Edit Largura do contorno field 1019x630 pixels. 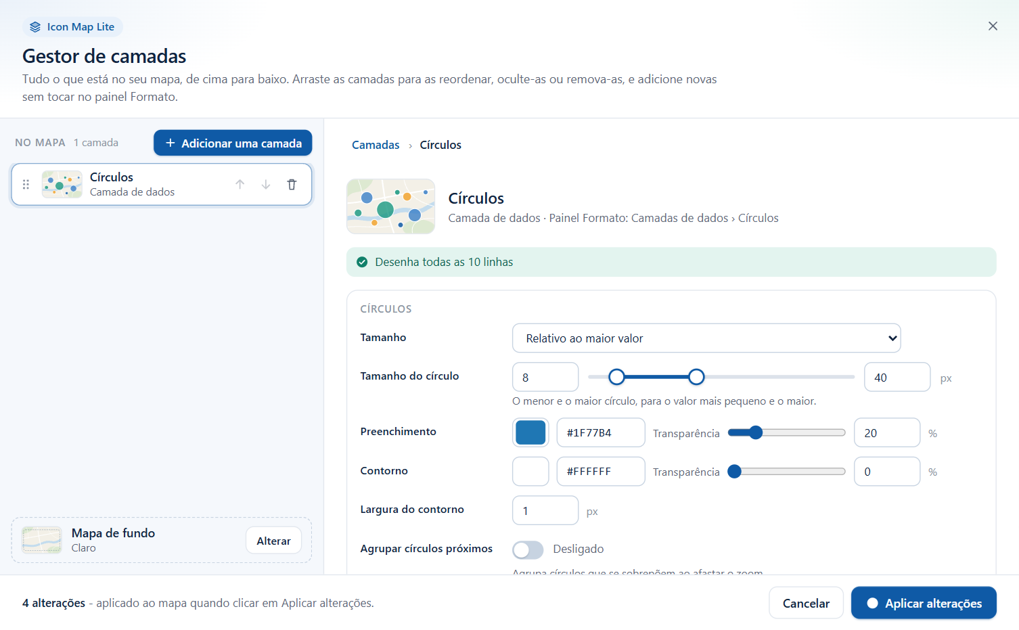point(545,510)
